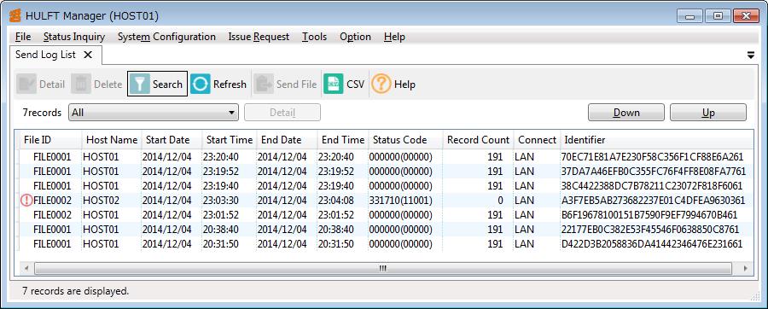Open the Search filter tool
This screenshot has height=309, width=768.
pyautogui.click(x=157, y=85)
